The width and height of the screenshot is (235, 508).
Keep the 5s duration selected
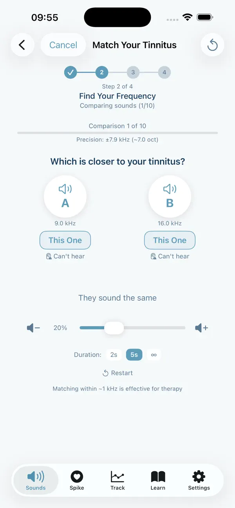tap(134, 355)
